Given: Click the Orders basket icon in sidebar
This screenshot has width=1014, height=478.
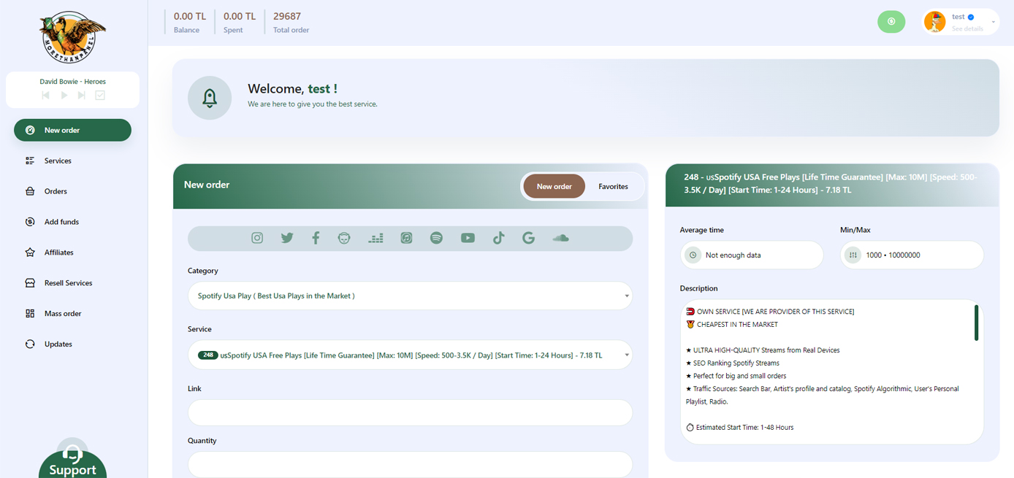Looking at the screenshot, I should [30, 191].
